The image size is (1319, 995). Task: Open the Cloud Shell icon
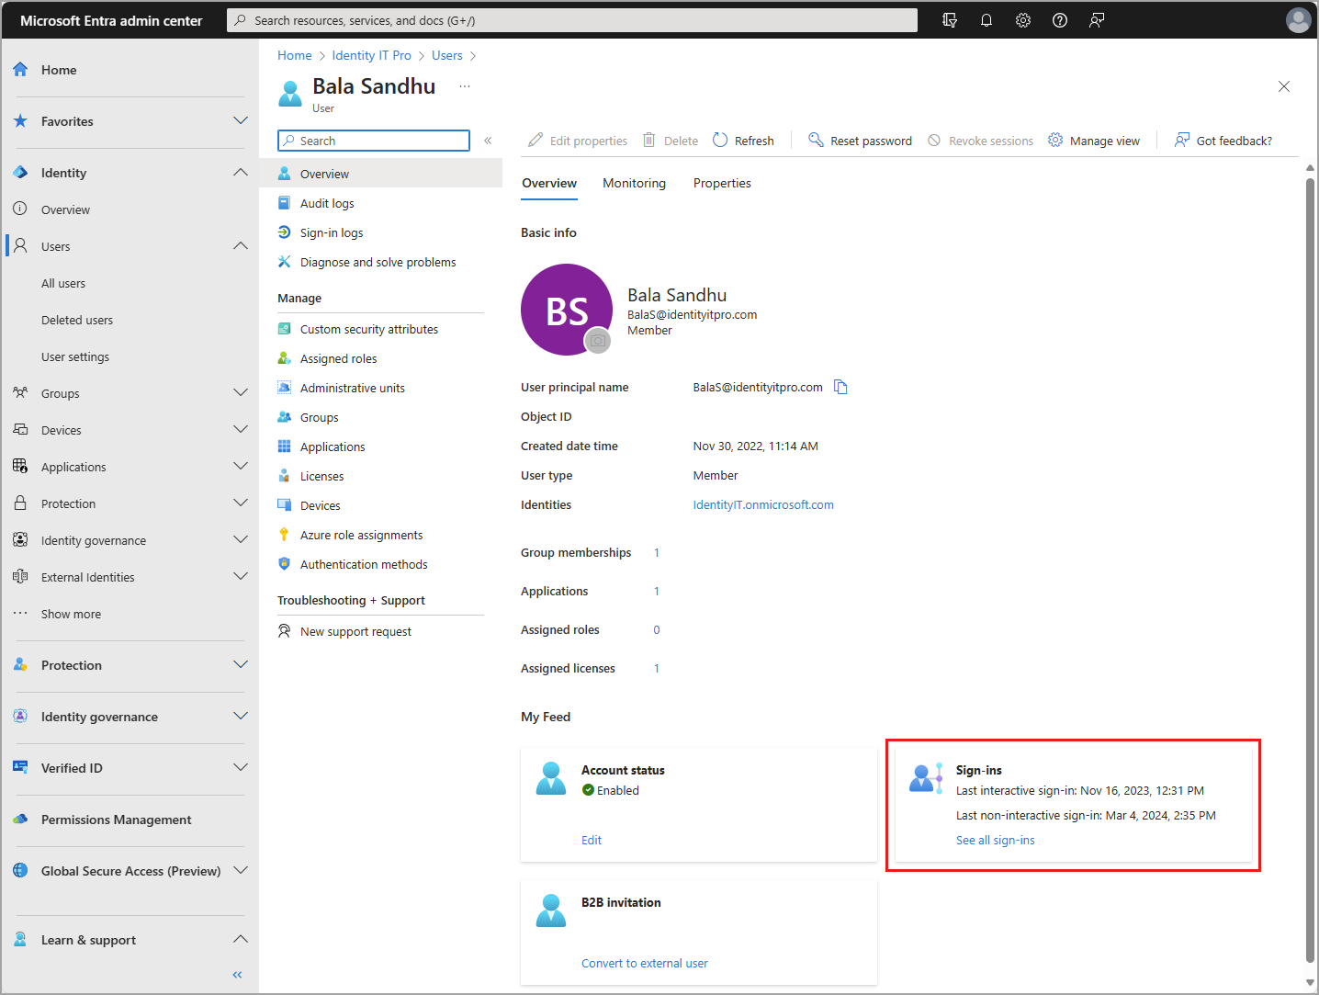(x=950, y=20)
